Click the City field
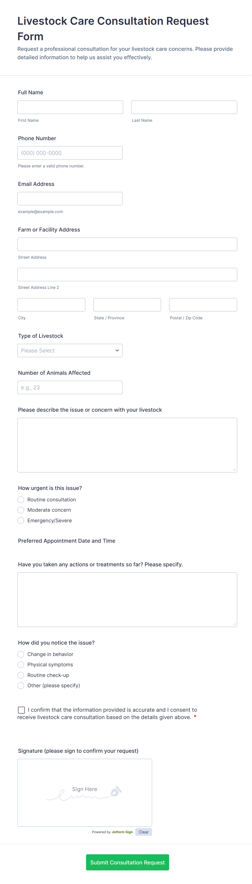 coord(51,304)
